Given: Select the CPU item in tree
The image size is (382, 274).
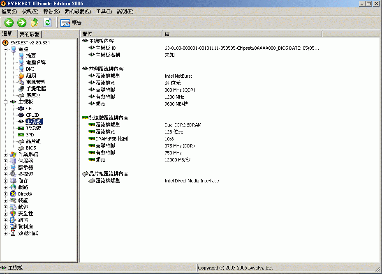Looking at the screenshot, I should pyautogui.click(x=30, y=108).
